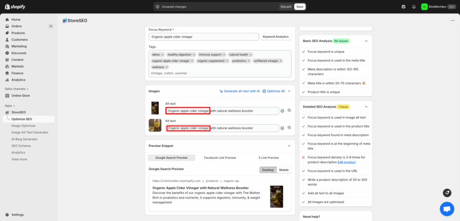The height and width of the screenshot is (221, 460).
Task: Collapse the Basic SEO Analysis panel
Action: tap(366, 41)
